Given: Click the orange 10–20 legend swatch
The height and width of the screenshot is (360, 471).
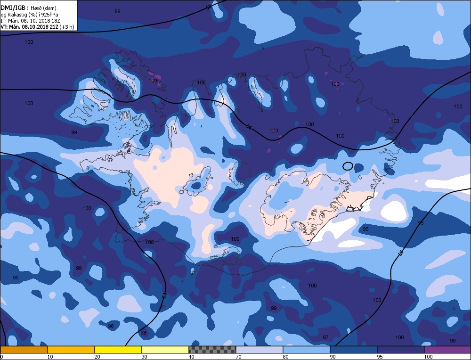Looking at the screenshot, I should click(71, 350).
